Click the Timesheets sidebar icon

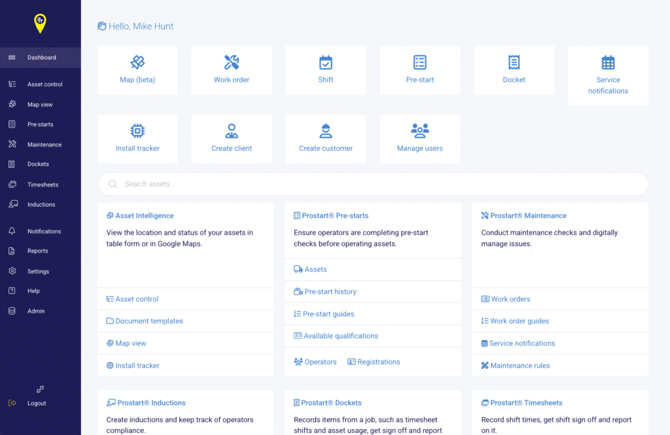(12, 184)
